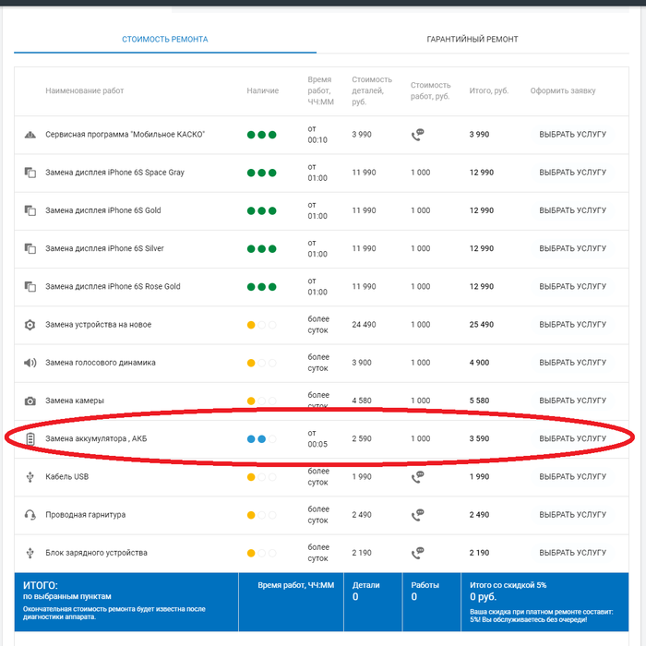Click the speaker icon for Замена голосового динамика
Viewport: 646px width, 646px height.
pos(30,363)
